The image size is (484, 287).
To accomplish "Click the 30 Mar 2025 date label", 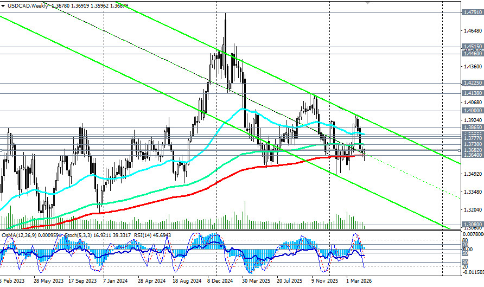I will [x=256, y=281].
